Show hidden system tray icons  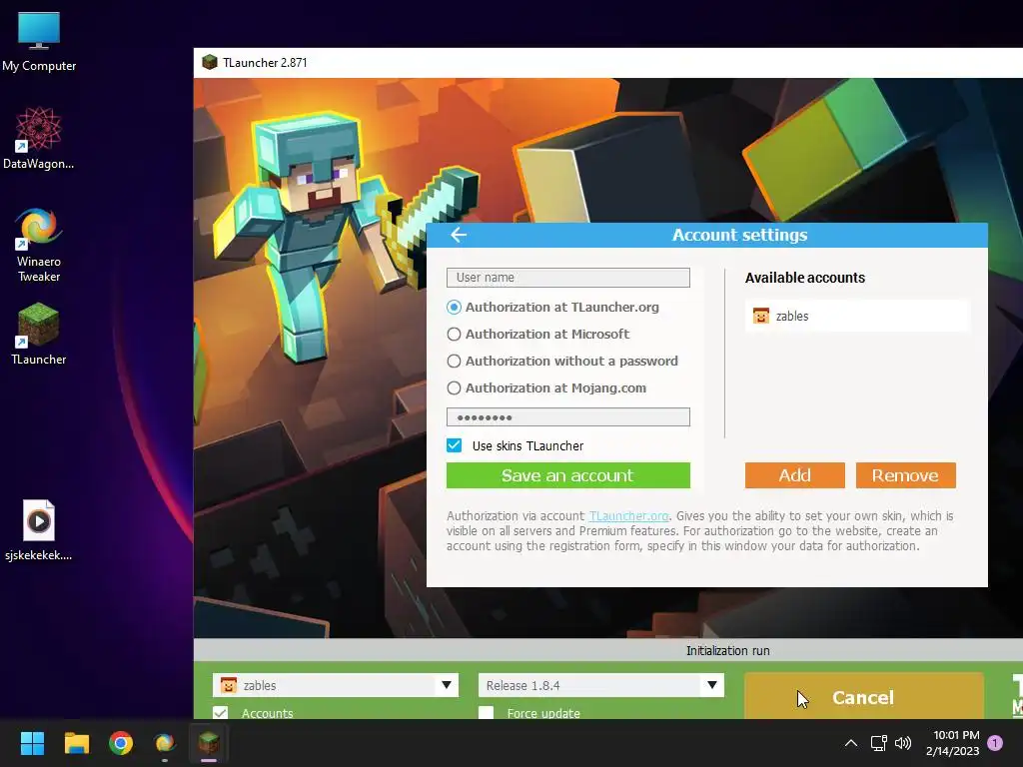pos(851,743)
